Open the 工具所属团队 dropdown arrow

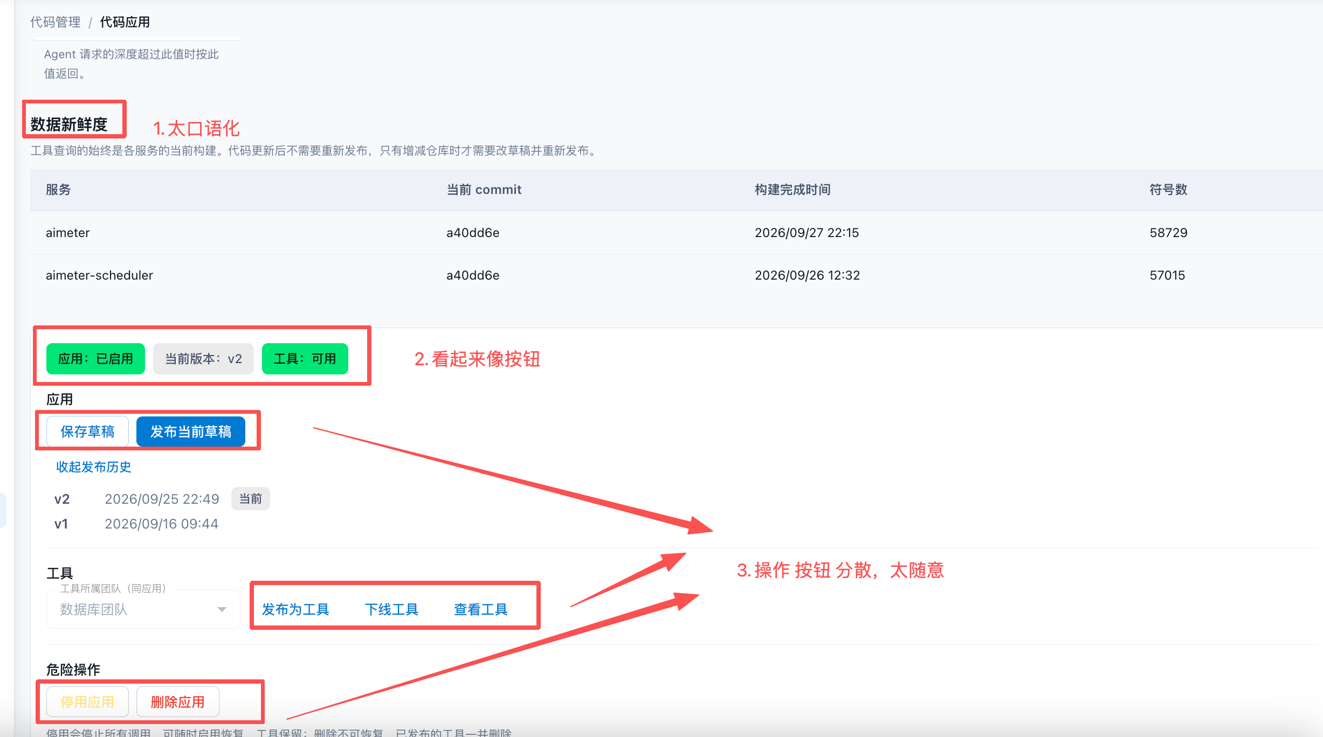(222, 609)
